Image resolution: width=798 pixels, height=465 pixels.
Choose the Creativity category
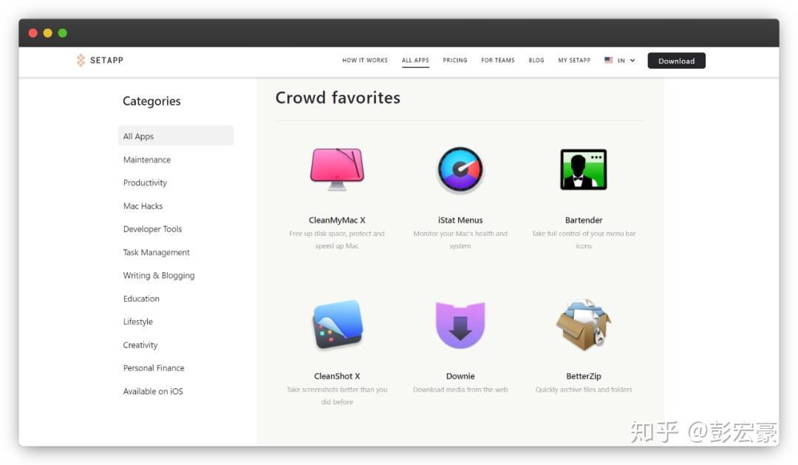pyautogui.click(x=140, y=344)
